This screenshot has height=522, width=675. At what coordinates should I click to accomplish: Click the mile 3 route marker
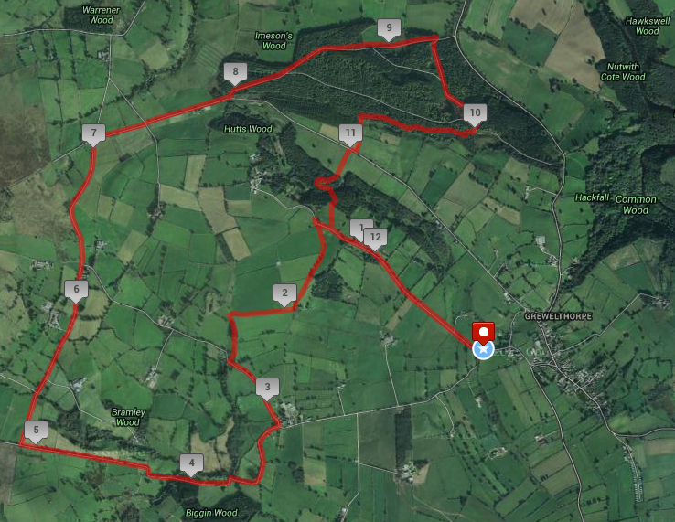pyautogui.click(x=267, y=389)
